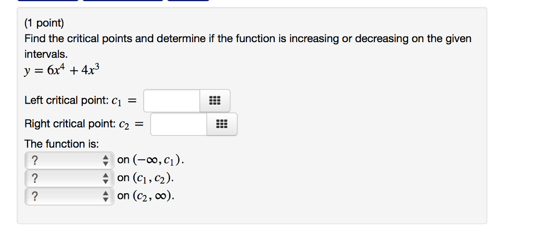Image resolution: width=533 pixels, height=239 pixels.
Task: Click the question mark in the first interval selector
Action: click(34, 160)
